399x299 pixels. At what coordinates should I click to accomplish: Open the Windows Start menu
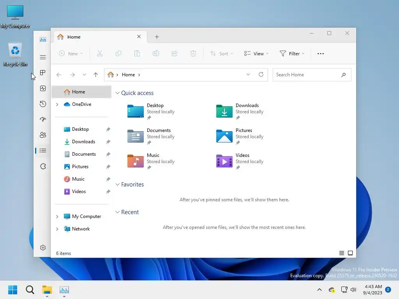click(x=13, y=290)
